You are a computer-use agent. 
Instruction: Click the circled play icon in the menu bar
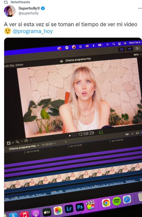coord(80,46)
